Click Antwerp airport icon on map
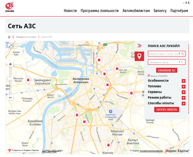This screenshot has width=193, height=157. pos(111,111)
